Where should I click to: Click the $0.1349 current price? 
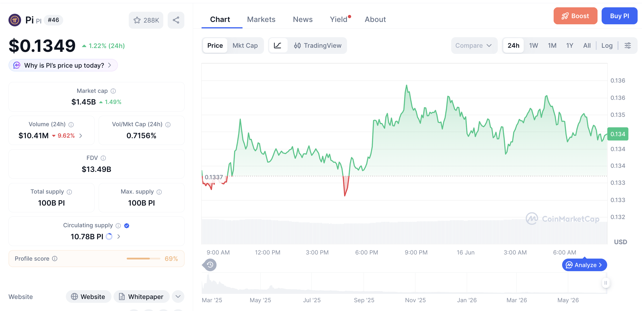click(42, 46)
